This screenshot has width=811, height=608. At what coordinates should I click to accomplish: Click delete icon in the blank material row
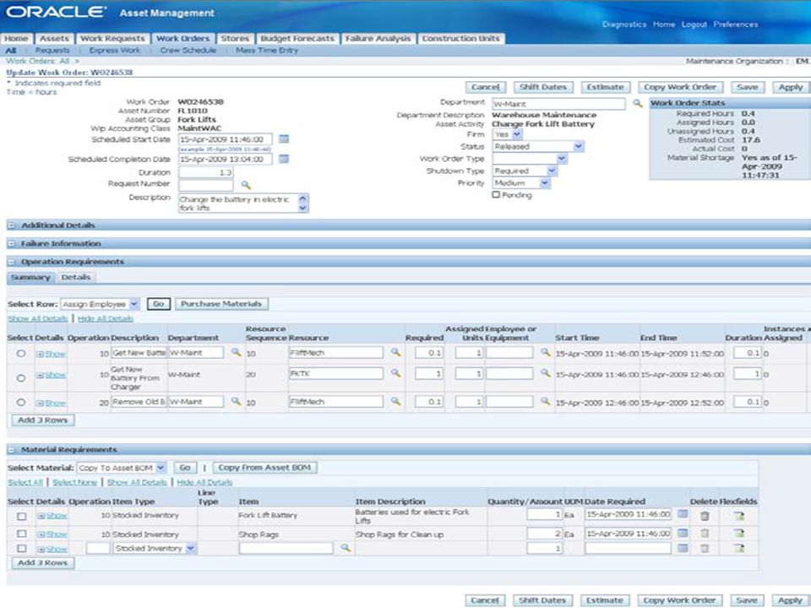tap(705, 549)
